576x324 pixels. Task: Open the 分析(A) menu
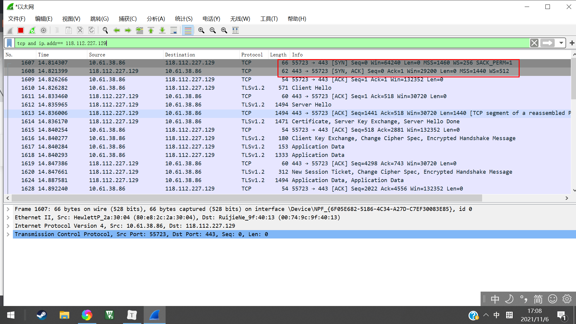(156, 19)
